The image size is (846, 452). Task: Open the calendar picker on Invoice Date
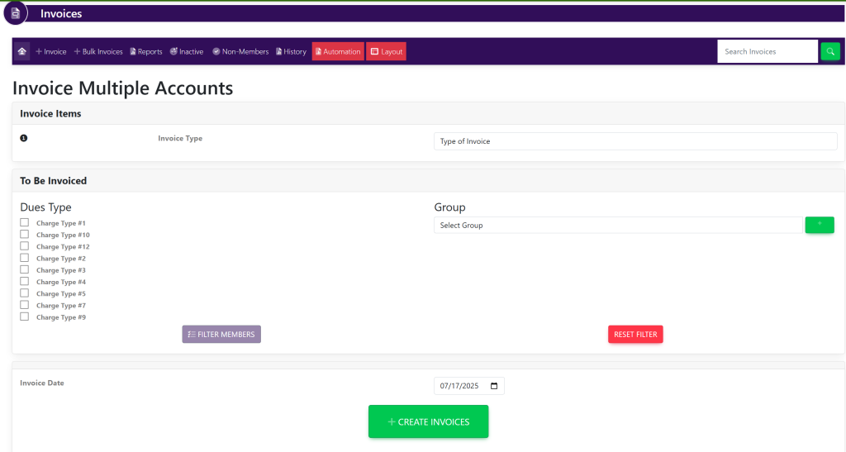494,386
